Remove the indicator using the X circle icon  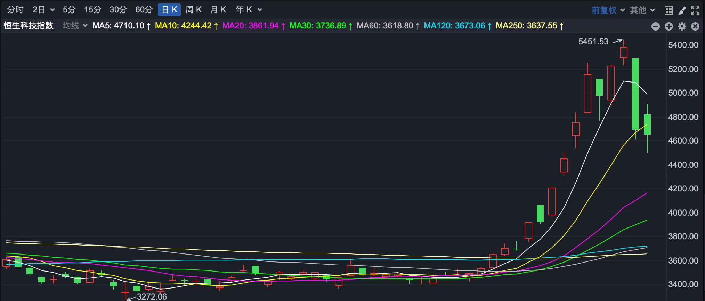tap(695, 26)
